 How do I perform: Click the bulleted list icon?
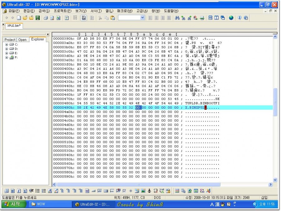click(37, 191)
